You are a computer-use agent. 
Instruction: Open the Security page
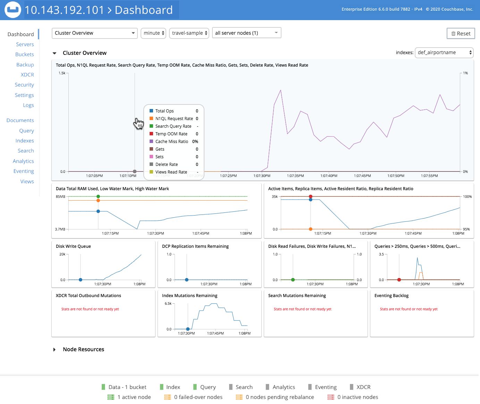coord(24,85)
